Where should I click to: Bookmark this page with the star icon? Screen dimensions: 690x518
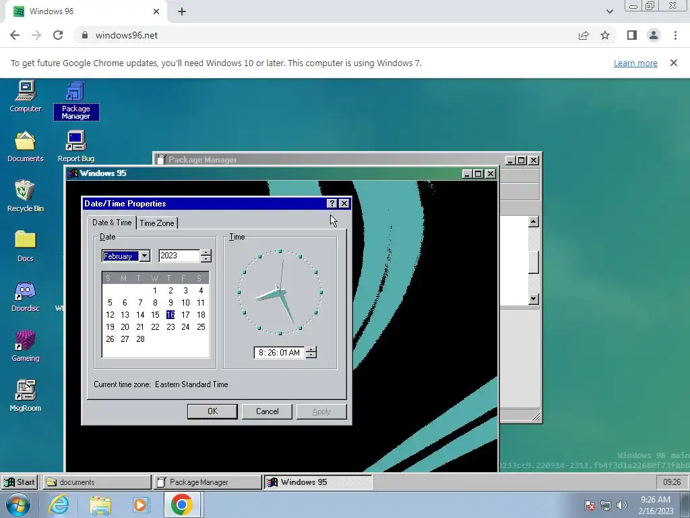(605, 35)
